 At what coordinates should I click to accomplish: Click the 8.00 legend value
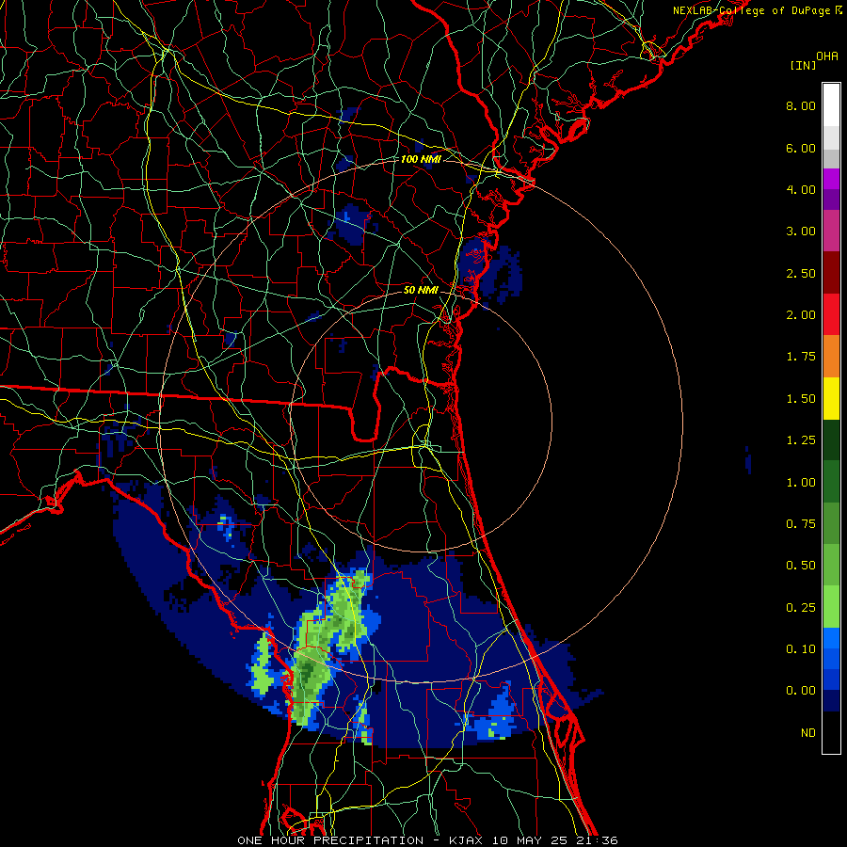[x=801, y=105]
